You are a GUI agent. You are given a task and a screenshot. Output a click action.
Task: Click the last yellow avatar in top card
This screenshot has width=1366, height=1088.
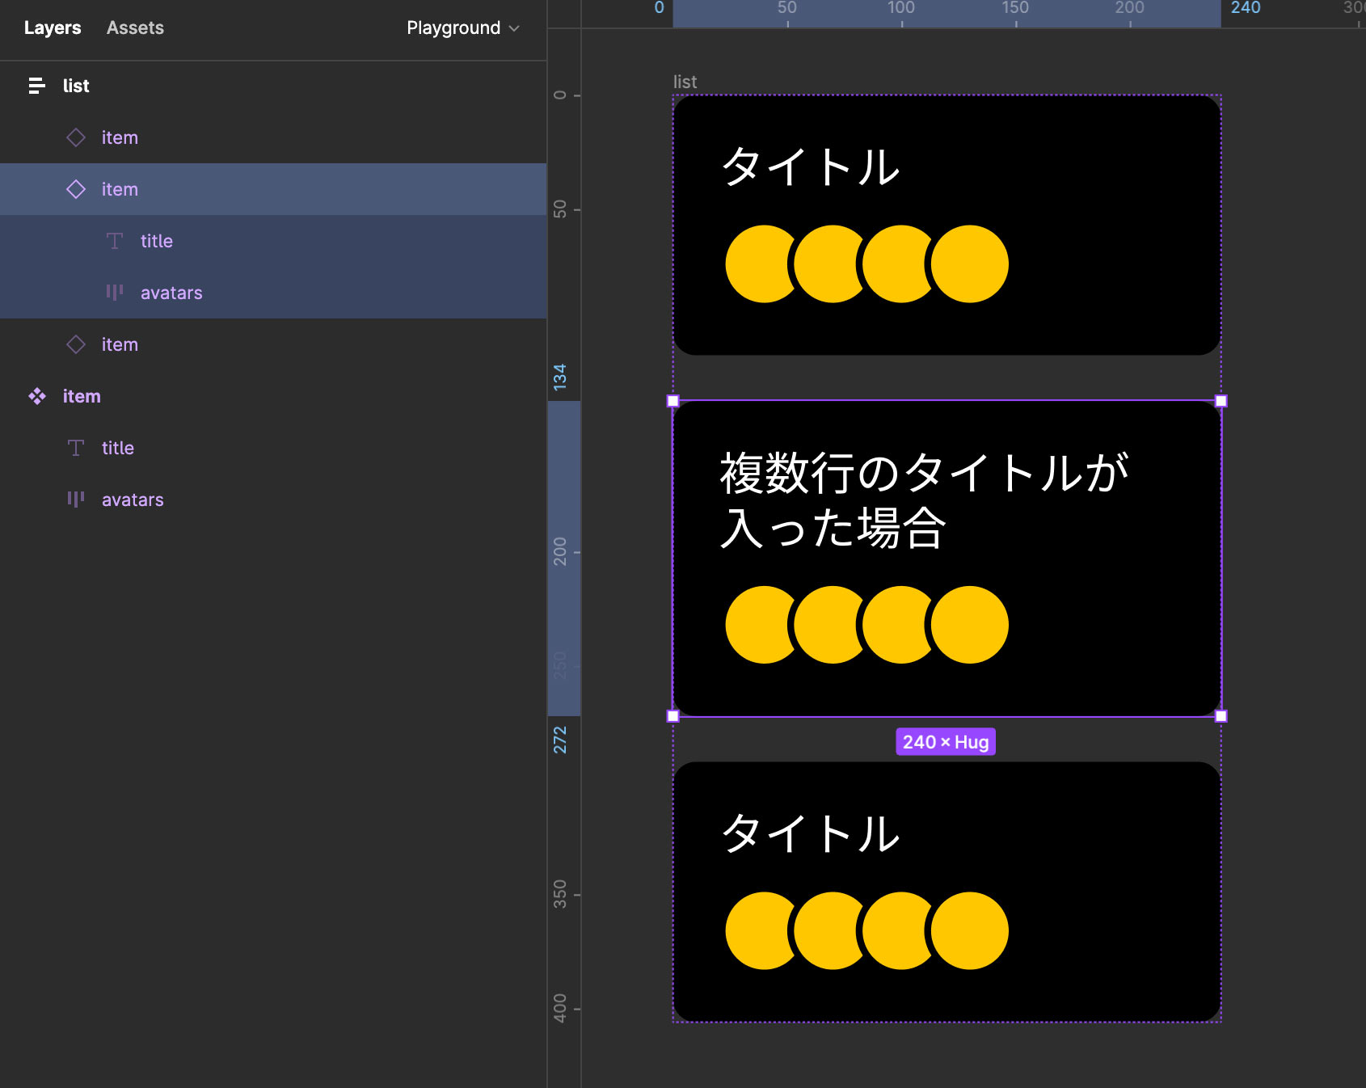(970, 264)
